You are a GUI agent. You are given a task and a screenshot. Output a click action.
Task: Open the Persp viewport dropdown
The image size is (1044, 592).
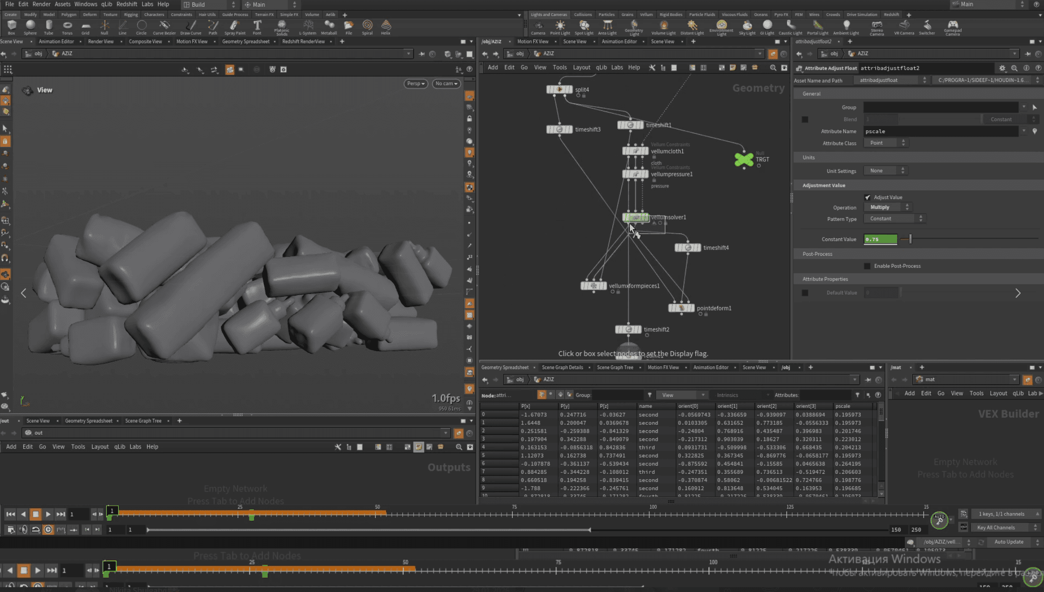click(416, 83)
